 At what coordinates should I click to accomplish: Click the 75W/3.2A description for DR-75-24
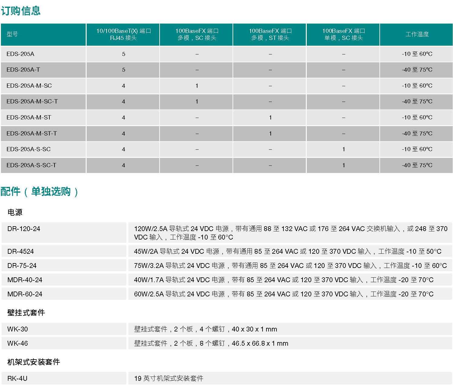click(290, 266)
